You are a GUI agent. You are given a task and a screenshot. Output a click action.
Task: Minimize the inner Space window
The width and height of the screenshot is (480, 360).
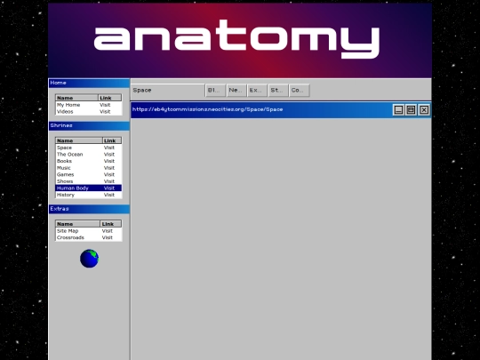pos(398,109)
